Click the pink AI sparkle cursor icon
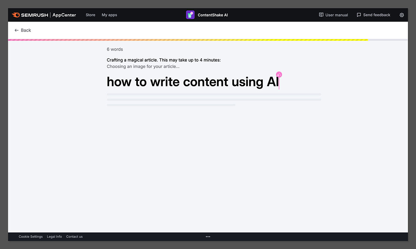The height and width of the screenshot is (249, 416). point(279,74)
